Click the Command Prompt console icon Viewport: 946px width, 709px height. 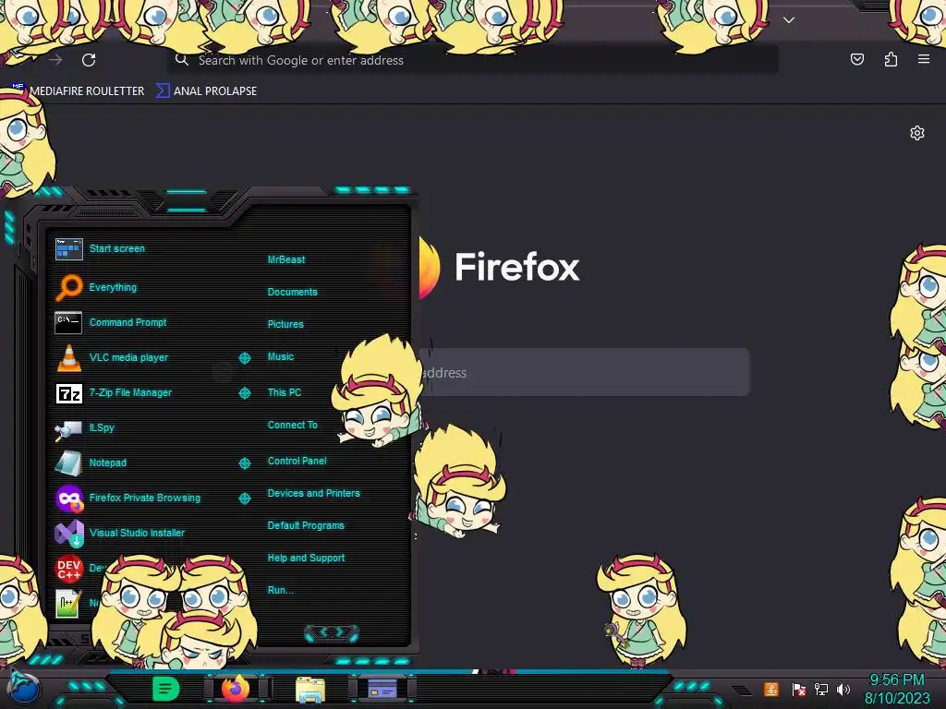click(x=68, y=322)
